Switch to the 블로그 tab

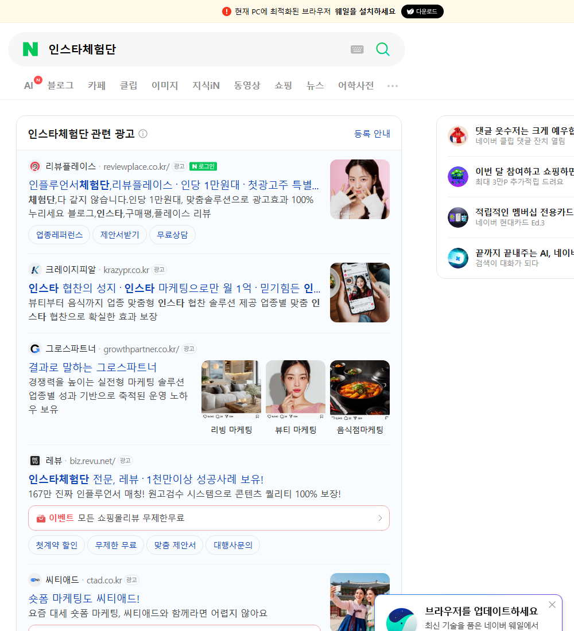tap(60, 85)
